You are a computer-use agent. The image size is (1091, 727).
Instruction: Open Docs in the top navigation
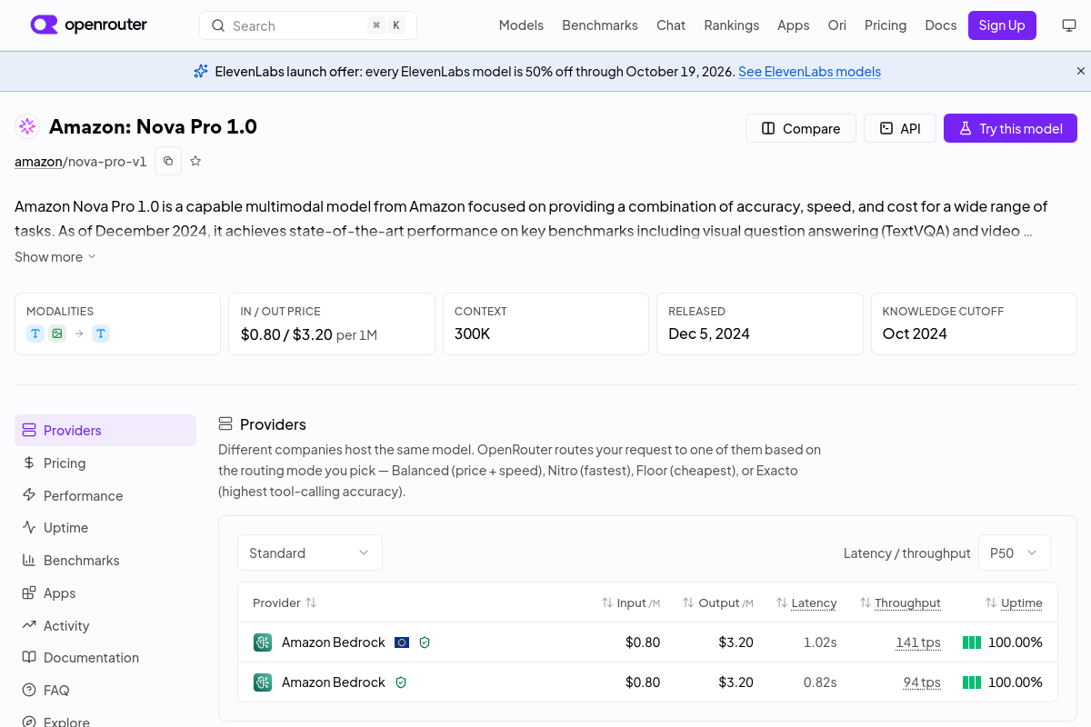[941, 25]
